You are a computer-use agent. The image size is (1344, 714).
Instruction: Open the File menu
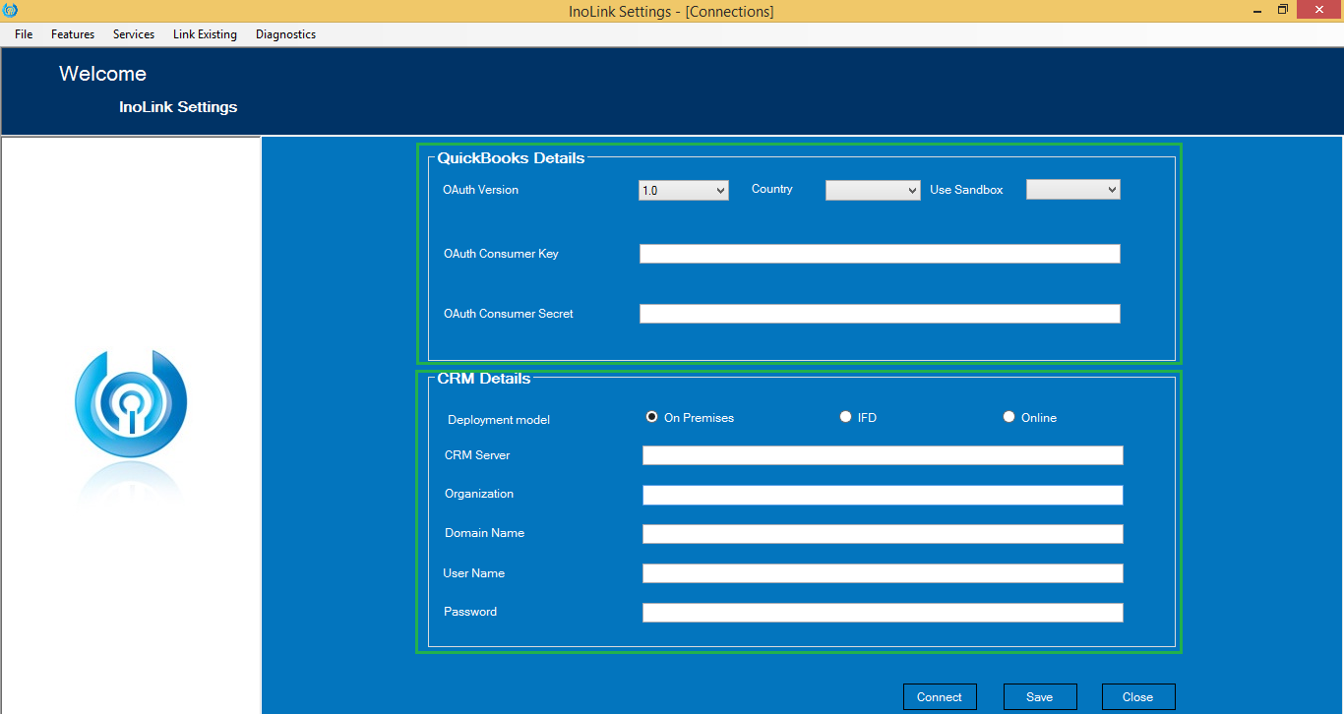pos(24,34)
